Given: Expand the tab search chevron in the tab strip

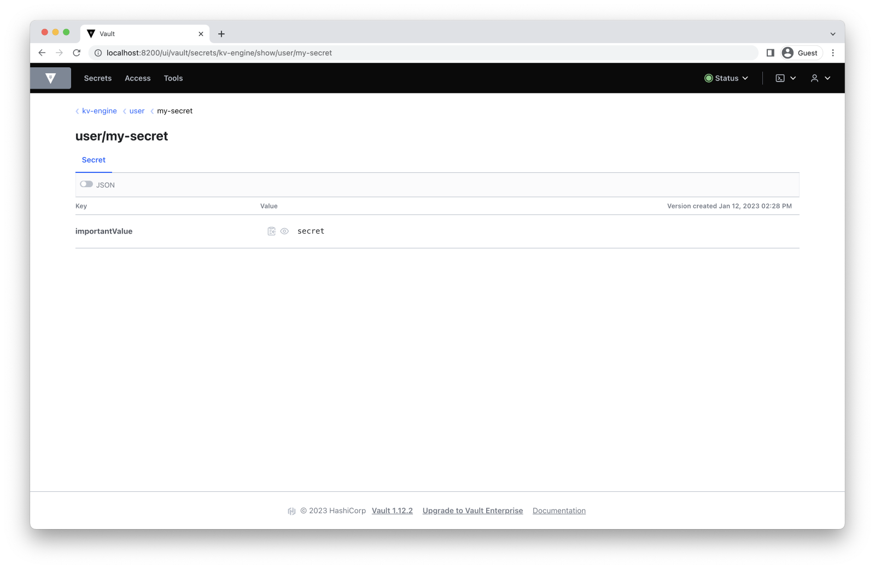Looking at the screenshot, I should pyautogui.click(x=833, y=34).
